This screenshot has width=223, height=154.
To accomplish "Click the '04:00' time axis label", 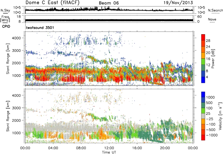I will click(53, 148).
